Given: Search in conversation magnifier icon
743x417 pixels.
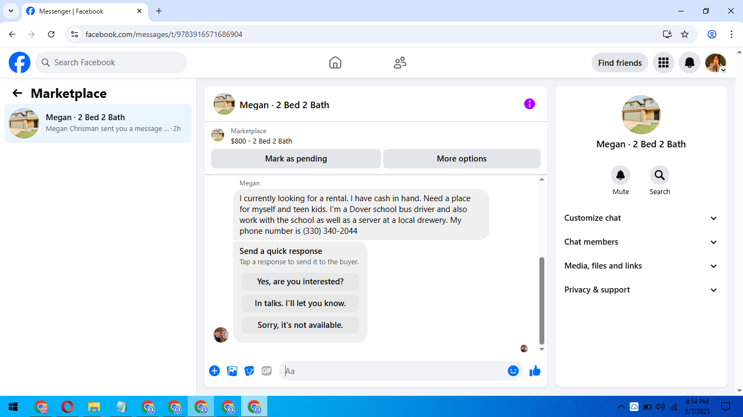Looking at the screenshot, I should tap(660, 175).
